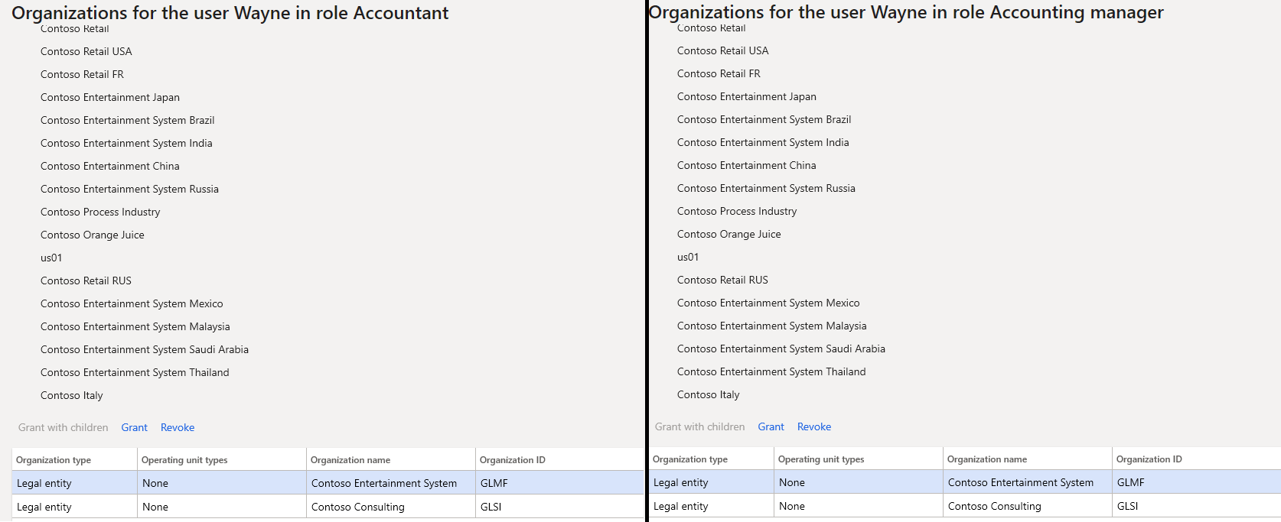Select Contoso Entertainment System Brazil in Accounting manager list

[764, 119]
